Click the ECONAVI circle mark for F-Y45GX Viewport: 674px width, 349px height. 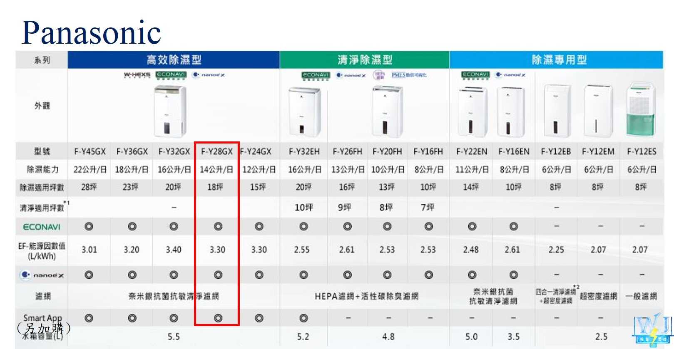click(89, 227)
